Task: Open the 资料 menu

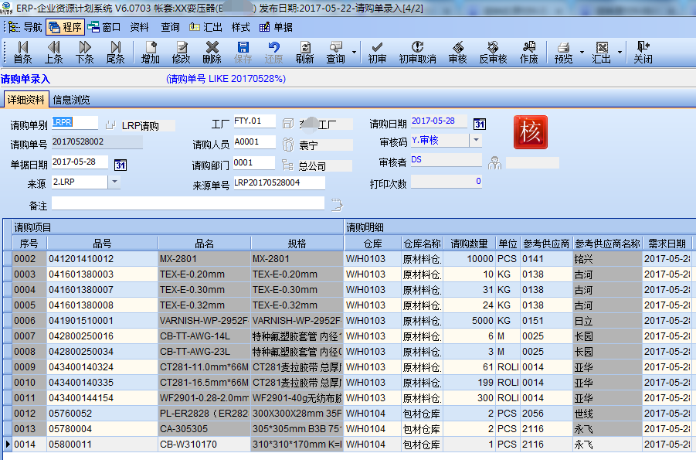Action: tap(139, 28)
